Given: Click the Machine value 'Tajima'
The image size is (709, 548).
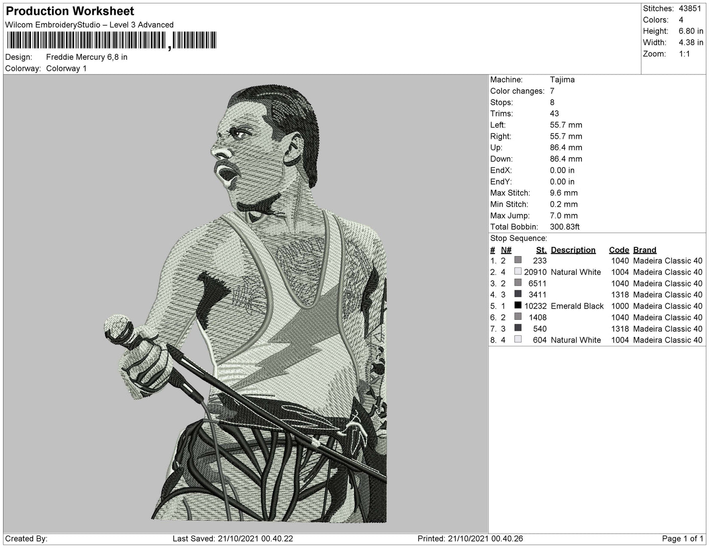Looking at the screenshot, I should tap(562, 79).
